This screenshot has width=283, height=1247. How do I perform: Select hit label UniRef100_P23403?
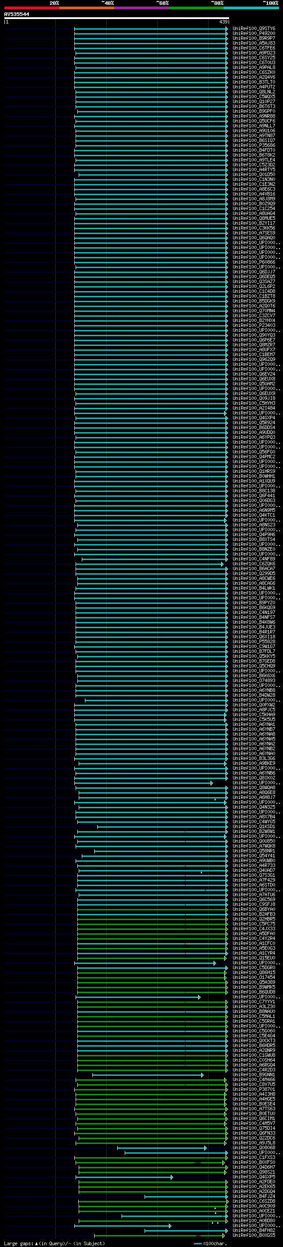click(254, 325)
